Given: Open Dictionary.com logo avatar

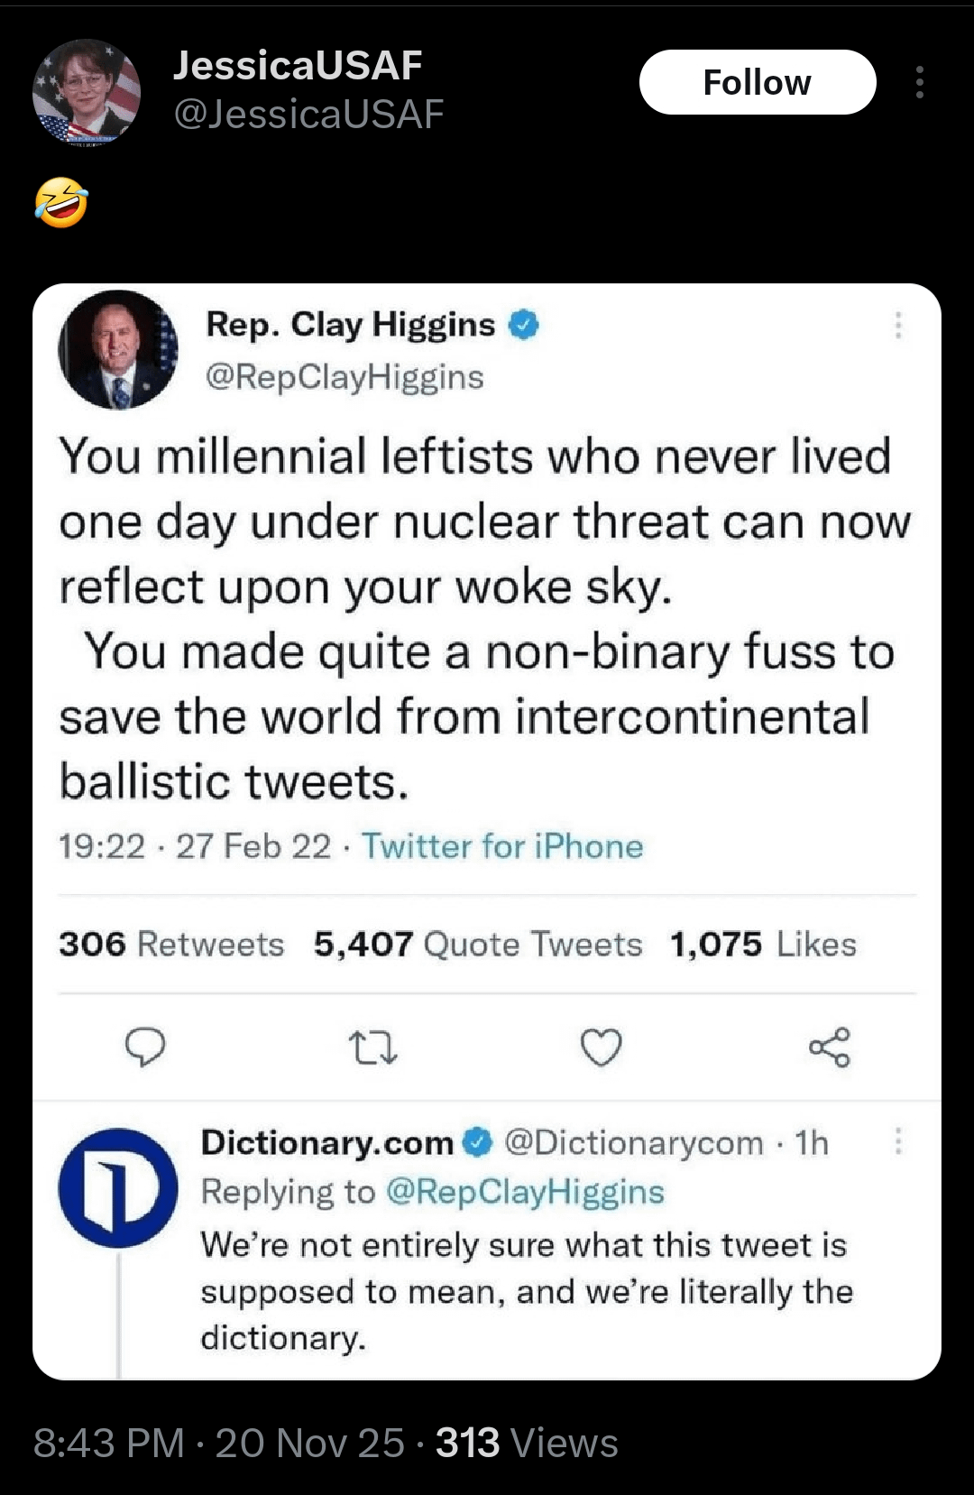Looking at the screenshot, I should pos(118,1188).
